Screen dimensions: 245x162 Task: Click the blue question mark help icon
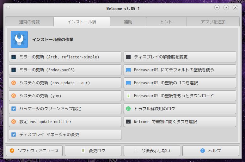[203, 150]
